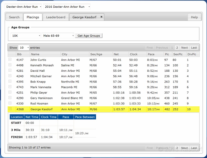The image size is (207, 158).
Task: Switch to the Leaderboard tab
Action: tap(56, 17)
